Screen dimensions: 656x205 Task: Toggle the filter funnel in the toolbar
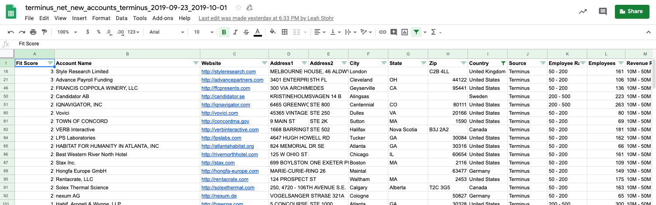coord(416,32)
